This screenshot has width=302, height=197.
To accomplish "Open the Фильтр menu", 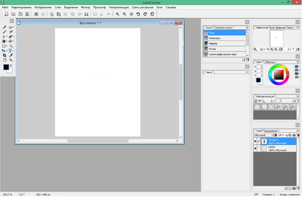I will pyautogui.click(x=86, y=7).
